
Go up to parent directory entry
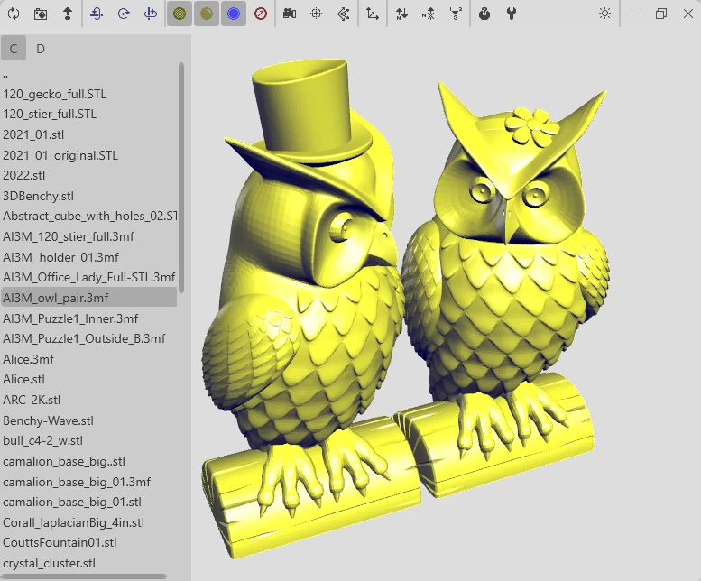5,75
